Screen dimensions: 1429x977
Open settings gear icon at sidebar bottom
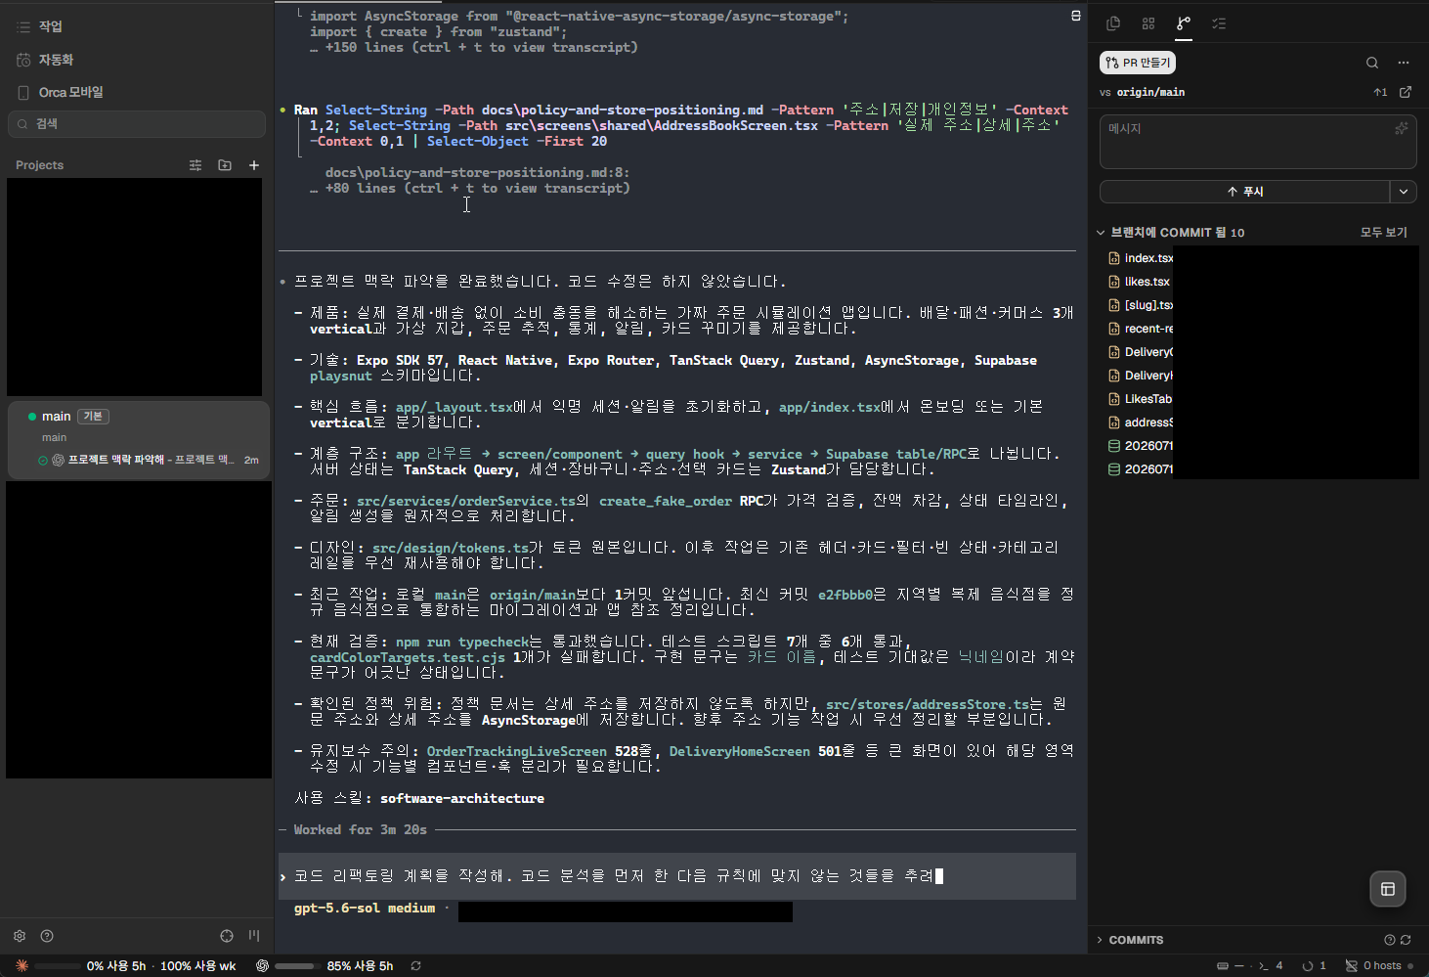click(20, 936)
